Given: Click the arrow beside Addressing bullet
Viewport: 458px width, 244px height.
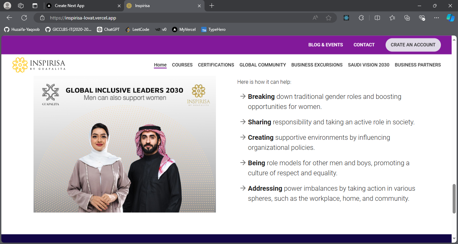Looking at the screenshot, I should [x=243, y=188].
